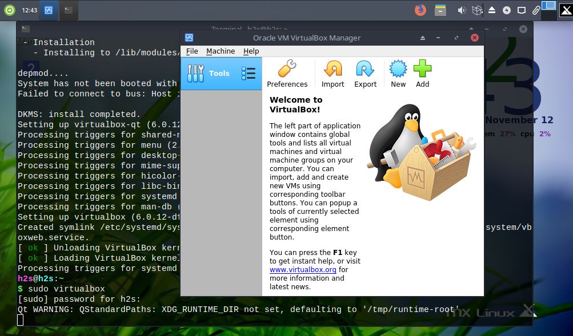Open the Help menu
The image size is (573, 336).
(251, 51)
